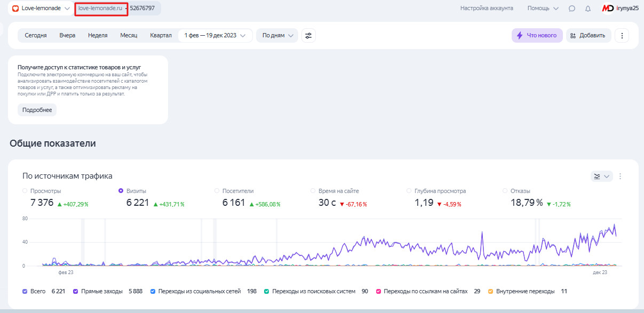Select the Просмотры metric radio button
Image resolution: width=644 pixels, height=313 pixels.
(25, 190)
